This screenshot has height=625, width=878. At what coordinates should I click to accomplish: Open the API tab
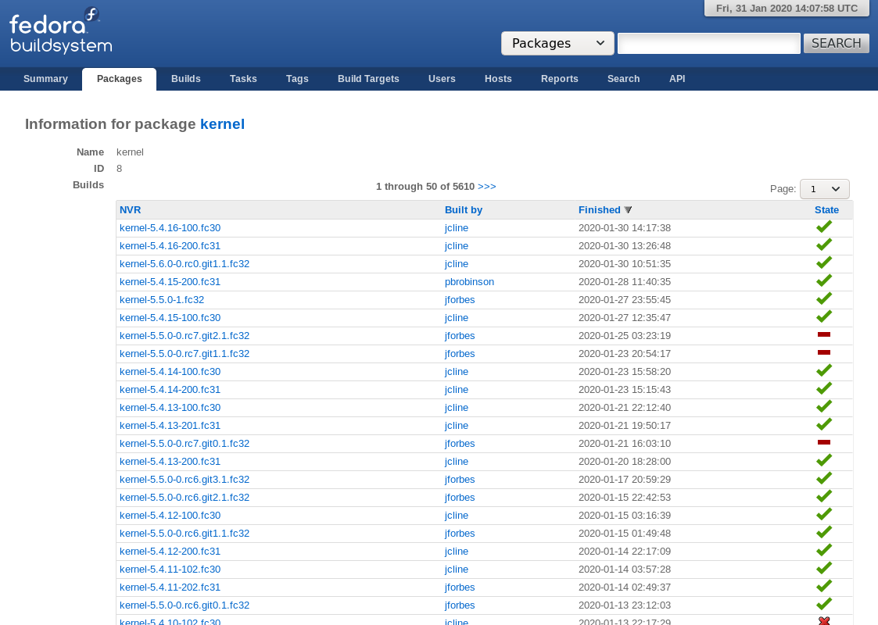[x=677, y=79]
